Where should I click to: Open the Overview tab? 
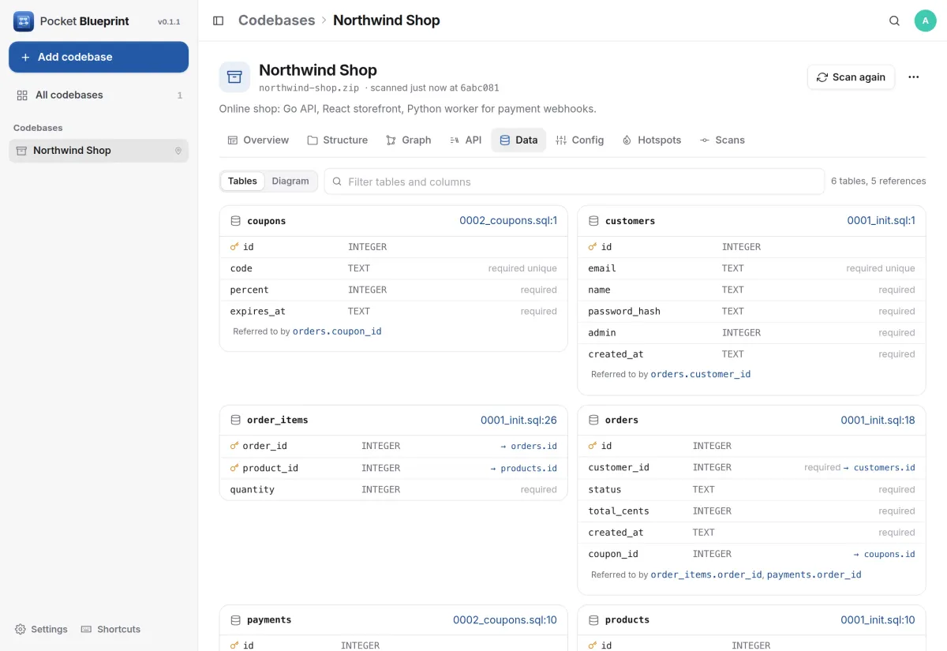pos(258,140)
